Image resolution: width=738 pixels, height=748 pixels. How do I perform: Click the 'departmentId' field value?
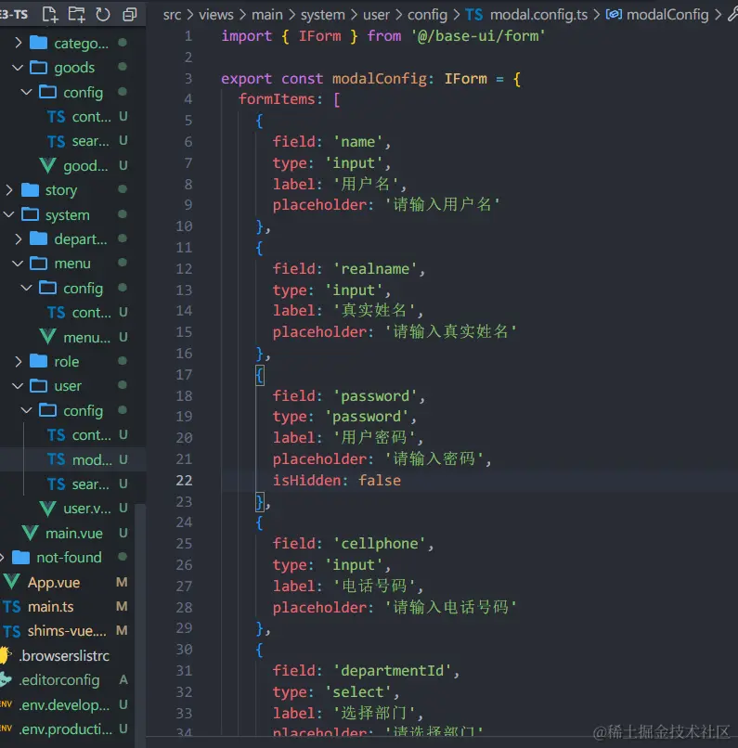click(x=392, y=671)
